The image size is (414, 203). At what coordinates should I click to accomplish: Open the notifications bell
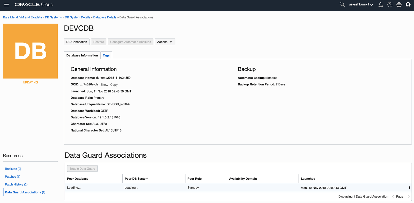(381, 5)
